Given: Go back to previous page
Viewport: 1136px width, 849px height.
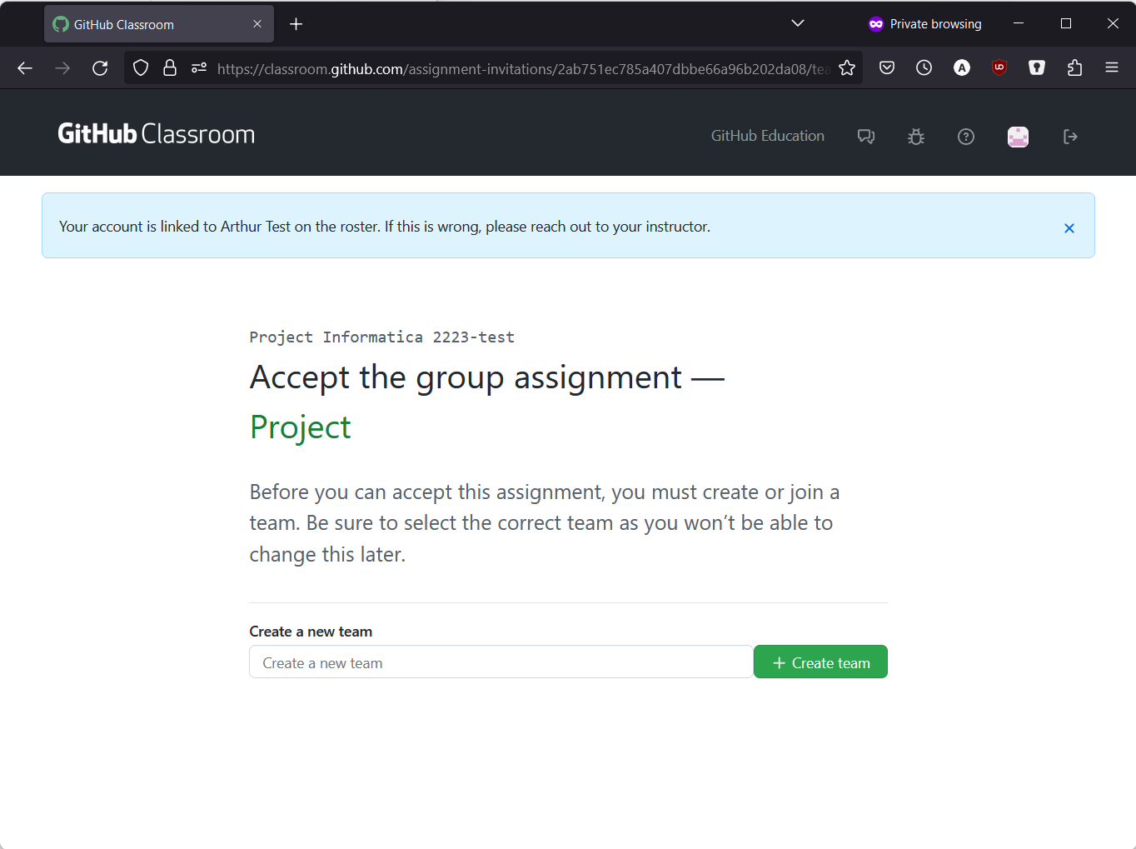Looking at the screenshot, I should (x=25, y=68).
